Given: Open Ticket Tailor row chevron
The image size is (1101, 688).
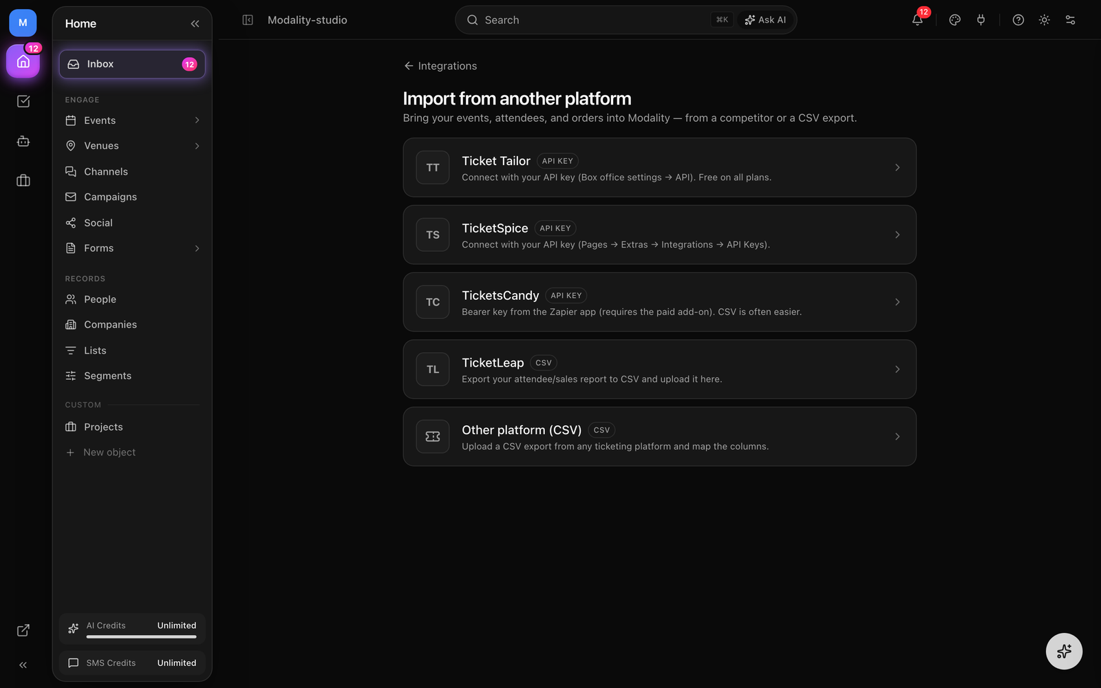Looking at the screenshot, I should pos(897,167).
